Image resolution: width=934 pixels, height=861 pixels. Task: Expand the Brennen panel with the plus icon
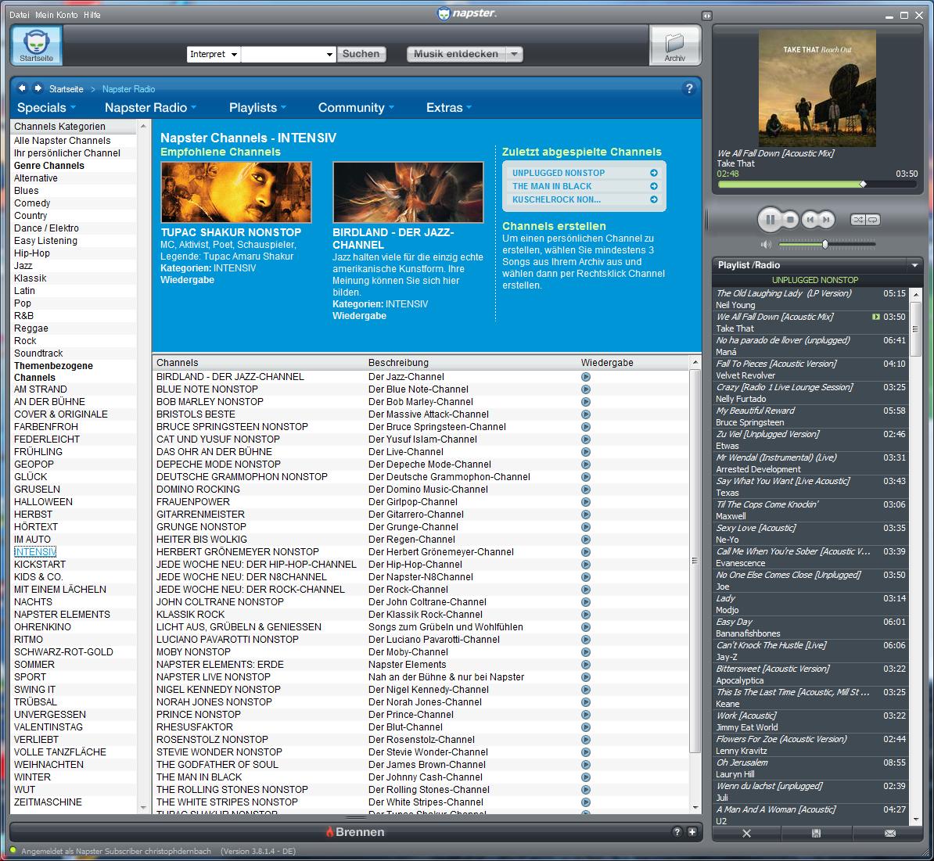[692, 832]
